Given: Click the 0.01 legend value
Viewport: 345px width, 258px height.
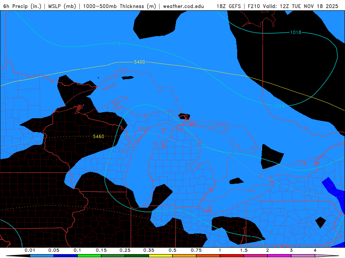Looking at the screenshot, I should [x=30, y=250].
